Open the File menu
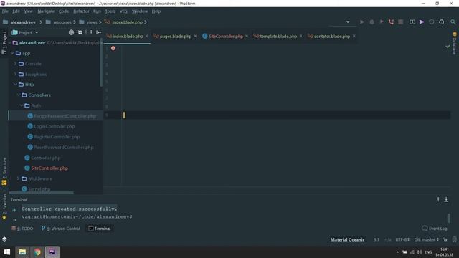This screenshot has width=459, height=258. pyautogui.click(x=5, y=11)
